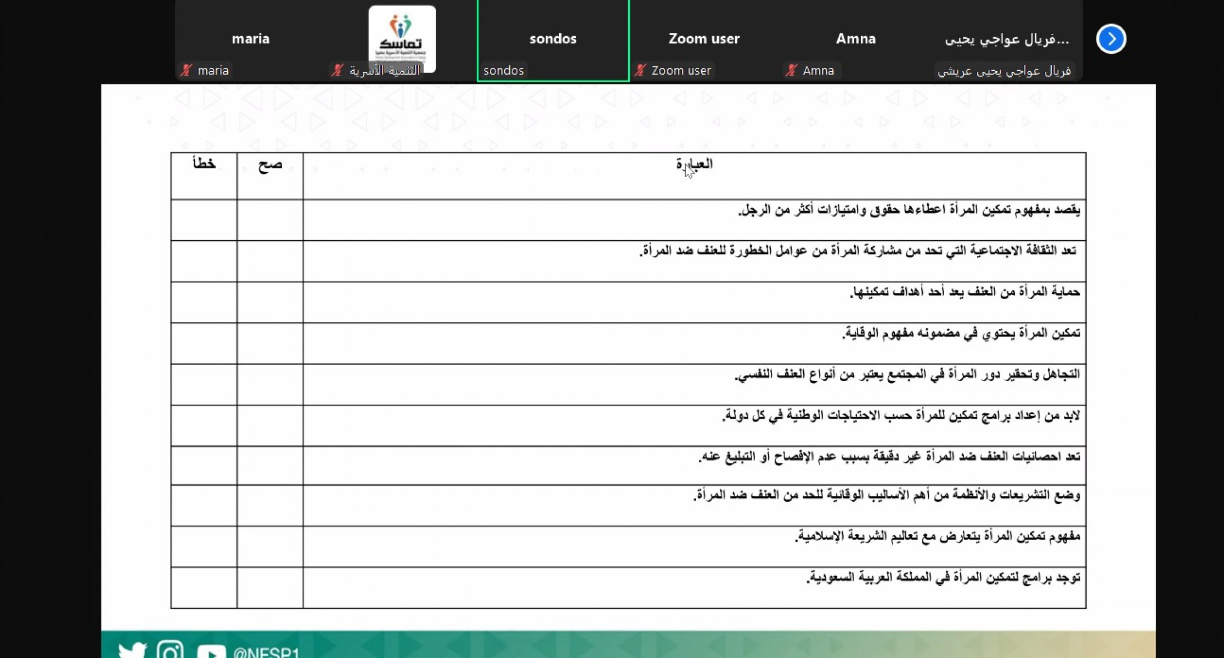The image size is (1224, 658).
Task: Select the Zoom user participant tile
Action: pyautogui.click(x=704, y=41)
